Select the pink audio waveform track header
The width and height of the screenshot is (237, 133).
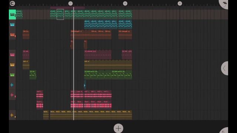click(12, 95)
